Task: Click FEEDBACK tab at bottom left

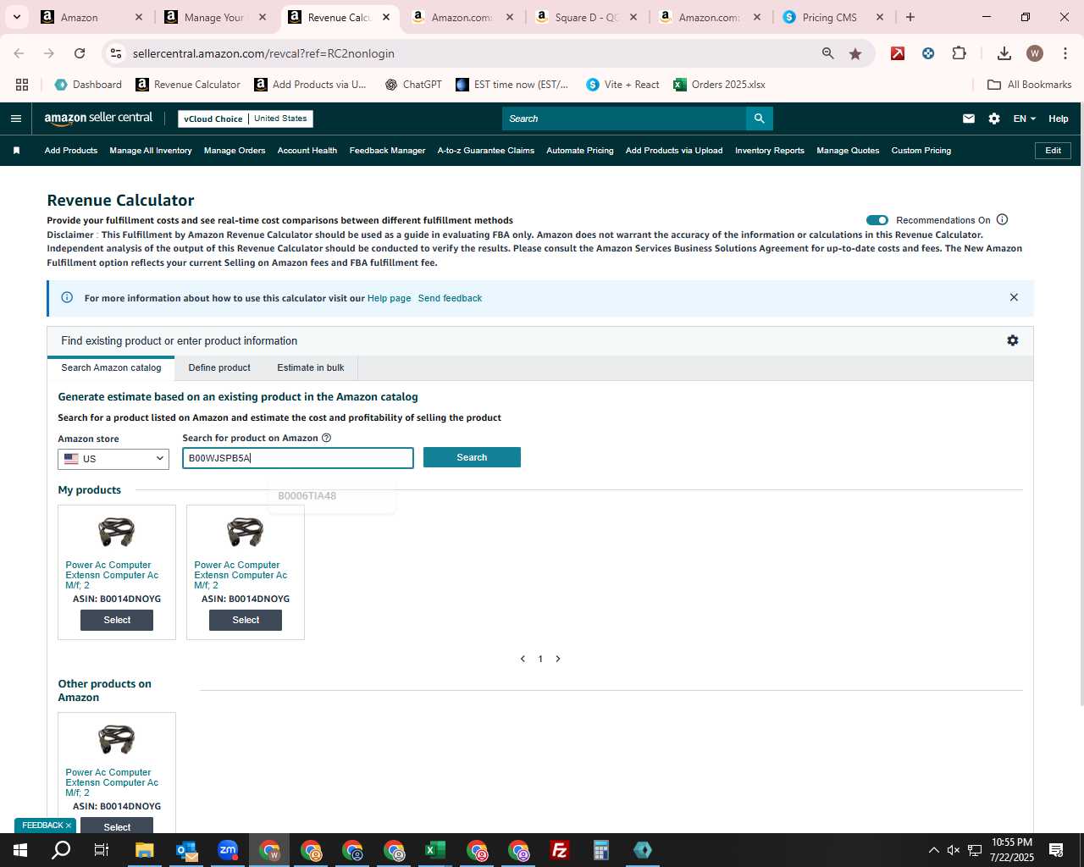Action: [45, 826]
